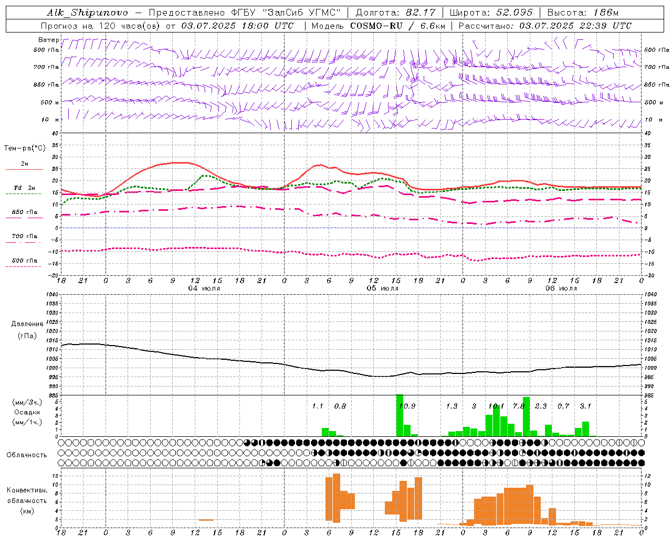Click the 10.1 three-hour precipitation total
The height and width of the screenshot is (537, 672).
496,406
